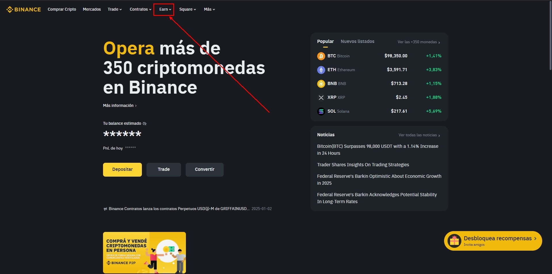Image resolution: width=552 pixels, height=274 pixels.
Task: Click the gift box rewards icon
Action: [454, 241]
